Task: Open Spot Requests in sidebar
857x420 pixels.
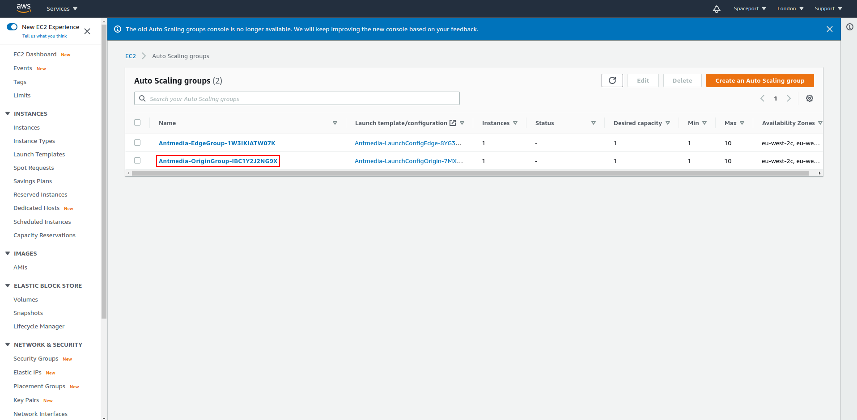Action: click(34, 168)
